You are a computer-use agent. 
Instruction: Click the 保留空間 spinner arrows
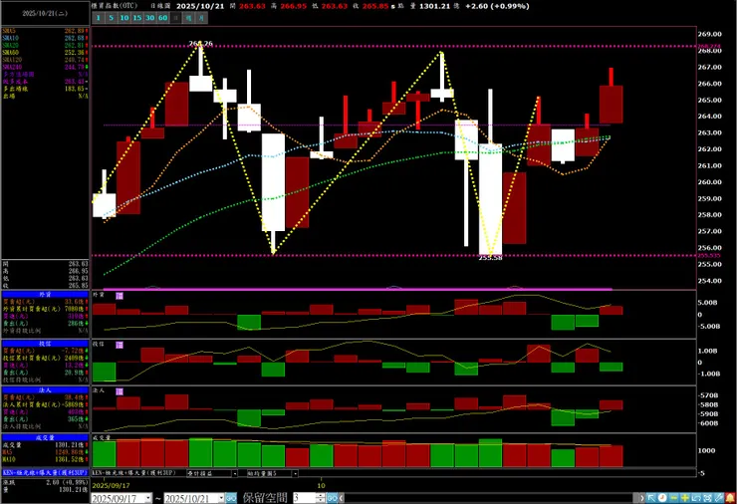(321, 498)
